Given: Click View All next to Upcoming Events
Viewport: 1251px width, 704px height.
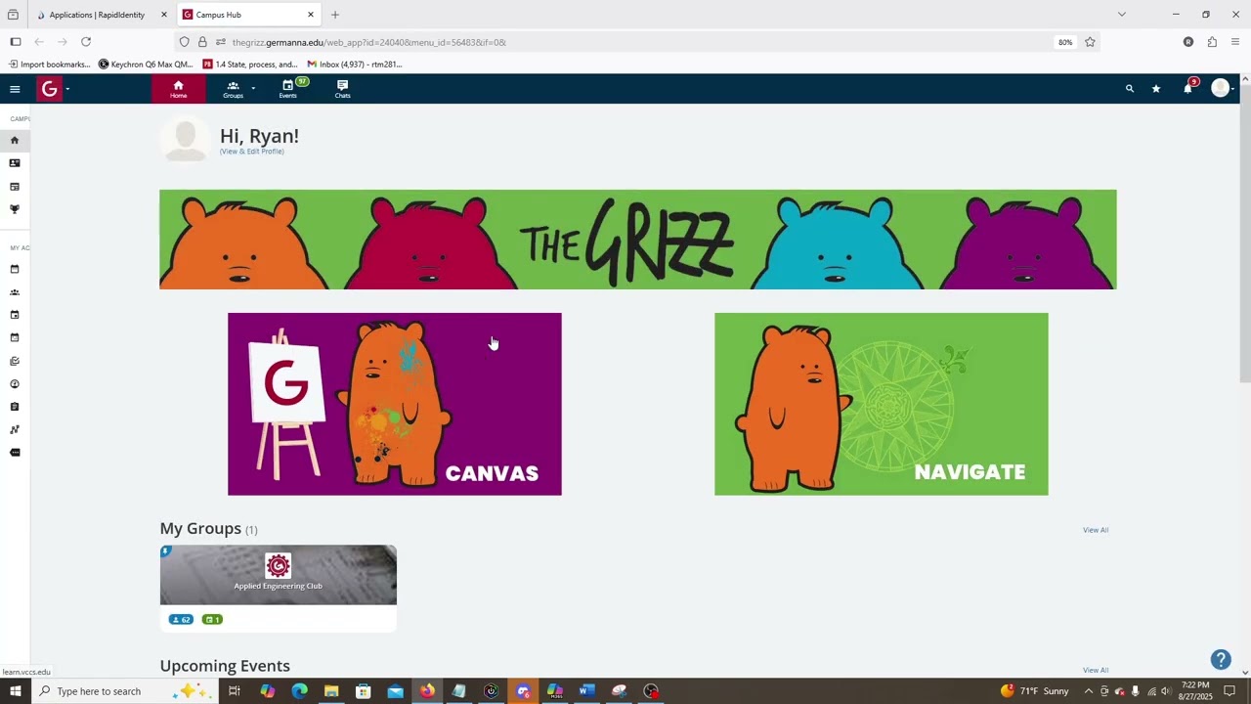Looking at the screenshot, I should click(1096, 670).
